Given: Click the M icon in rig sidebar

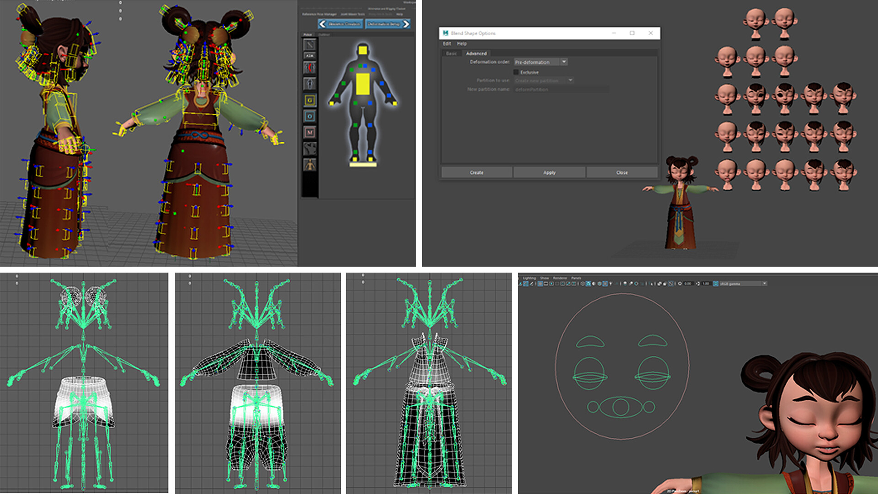Looking at the screenshot, I should [310, 132].
